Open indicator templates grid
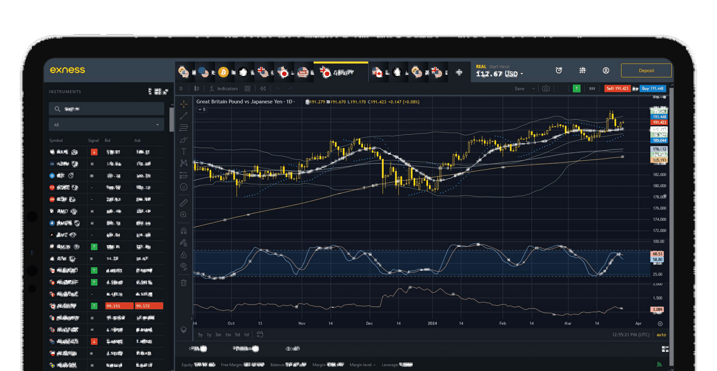Image resolution: width=717 pixels, height=371 pixels. pos(248,89)
